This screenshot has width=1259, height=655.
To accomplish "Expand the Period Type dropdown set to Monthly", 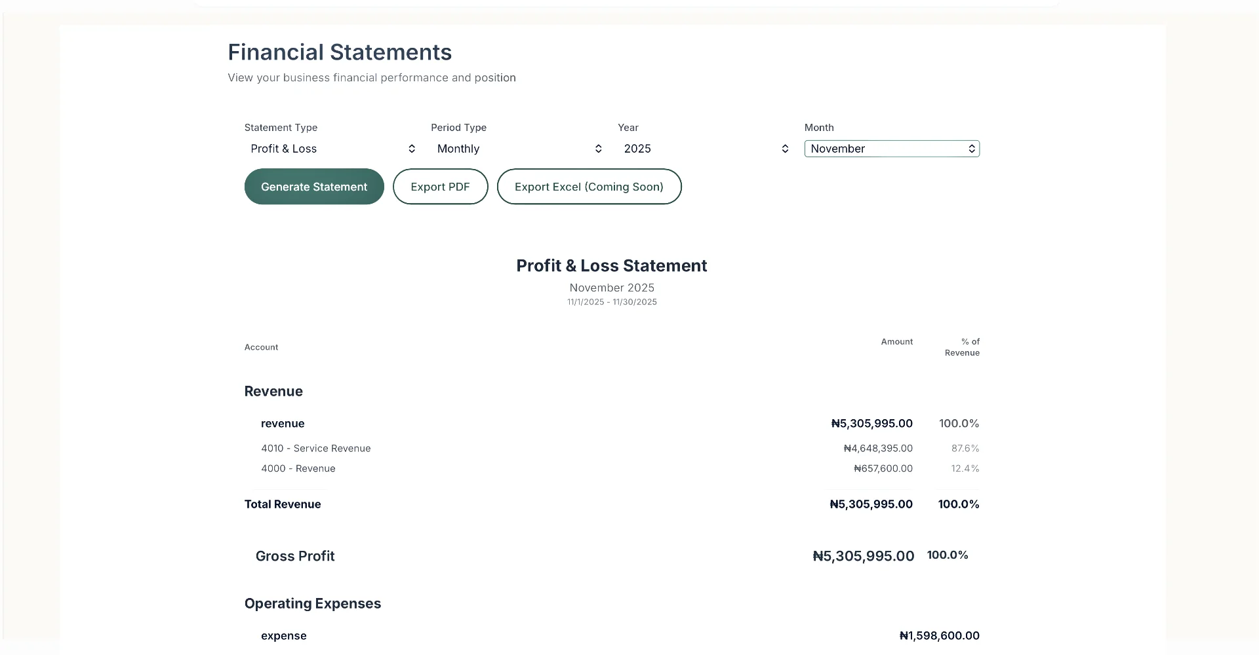I will tap(519, 149).
